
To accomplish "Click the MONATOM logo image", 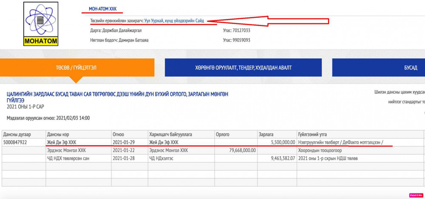I will [x=41, y=24].
